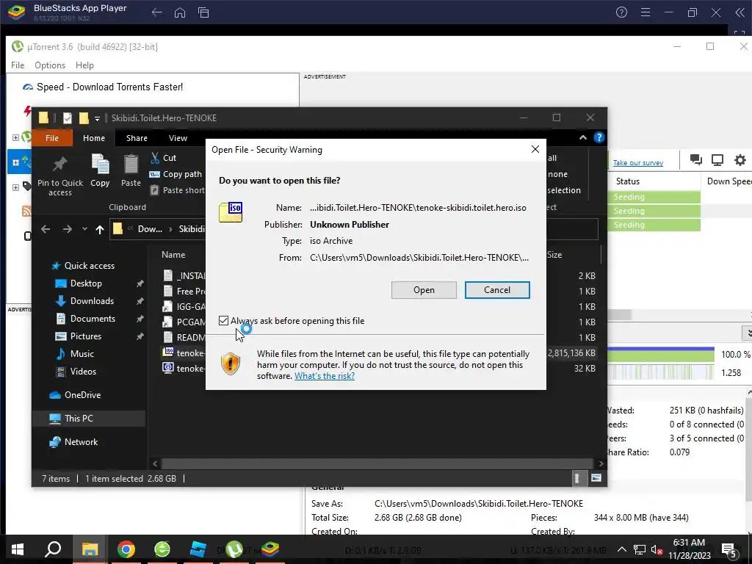Screen dimensions: 752x564
Task: Click Pin to Quick access icon
Action: click(x=60, y=164)
